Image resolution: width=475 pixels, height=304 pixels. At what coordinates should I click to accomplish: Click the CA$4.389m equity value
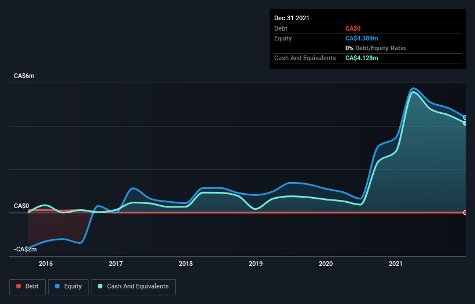pyautogui.click(x=362, y=38)
